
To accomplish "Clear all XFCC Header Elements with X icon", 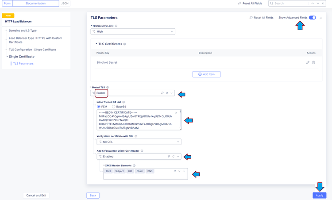I will [179, 171].
